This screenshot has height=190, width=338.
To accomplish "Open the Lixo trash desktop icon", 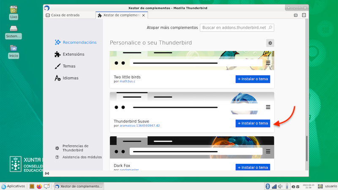I will point(14,13).
